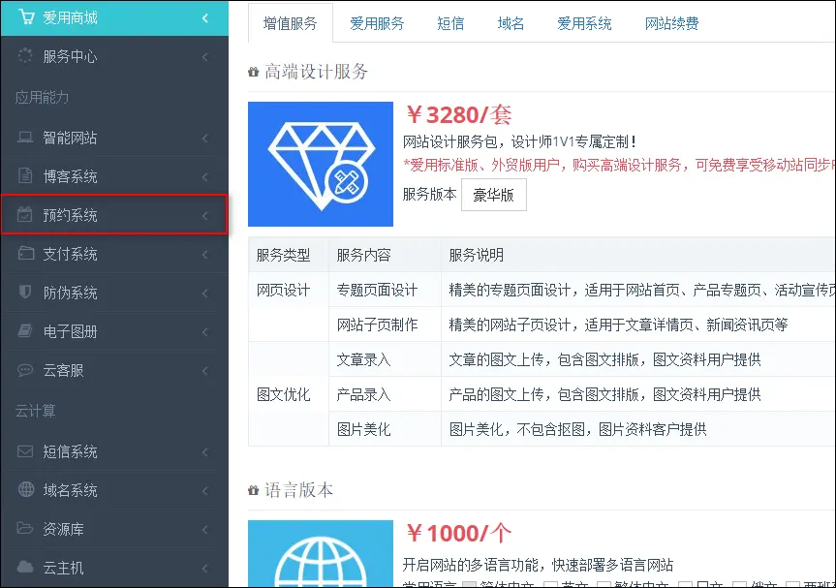Select the globe icon next to 域名系统
This screenshot has width=836, height=588.
click(x=25, y=490)
